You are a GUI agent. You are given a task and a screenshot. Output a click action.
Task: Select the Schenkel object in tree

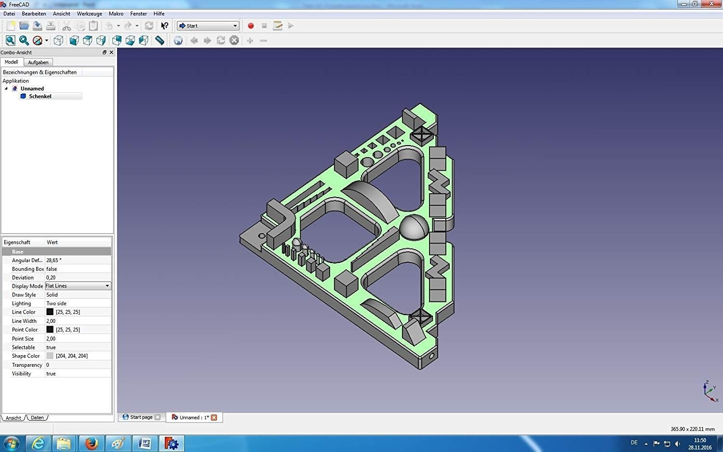[40, 96]
